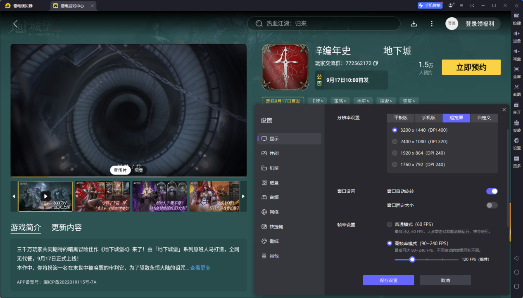Copy the player group number 772562172
Image resolution: width=523 pixels, height=298 pixels.
376,63
